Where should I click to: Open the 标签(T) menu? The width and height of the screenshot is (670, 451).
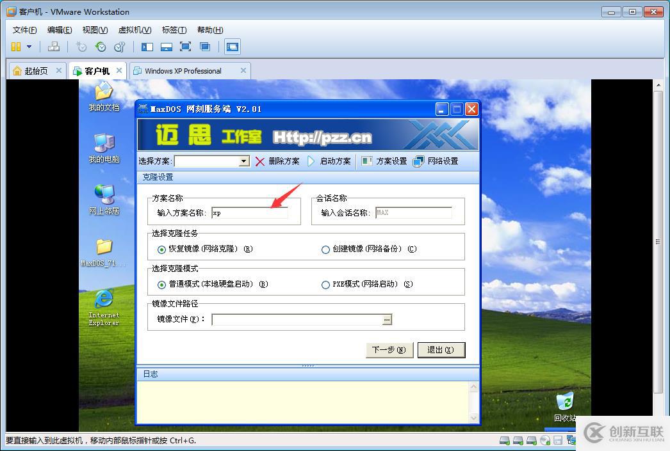tap(174, 30)
